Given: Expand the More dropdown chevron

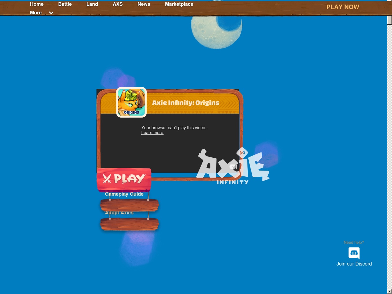Looking at the screenshot, I should (51, 13).
